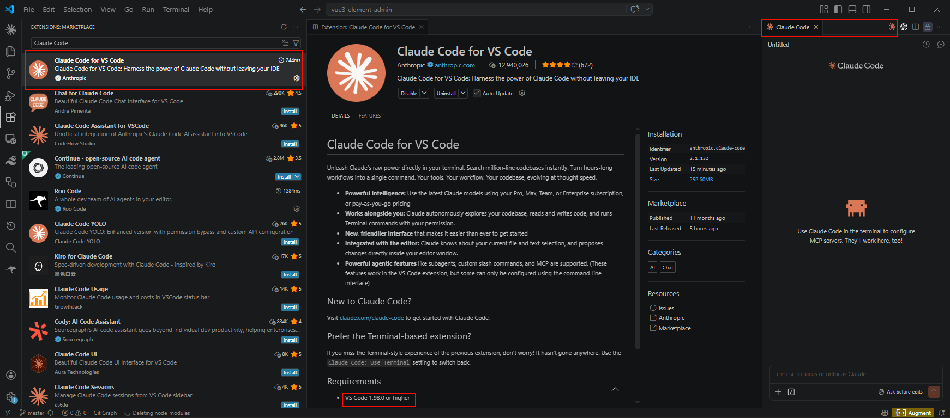Toggle the Ask before edits mode
The width and height of the screenshot is (950, 418).
(x=900, y=391)
